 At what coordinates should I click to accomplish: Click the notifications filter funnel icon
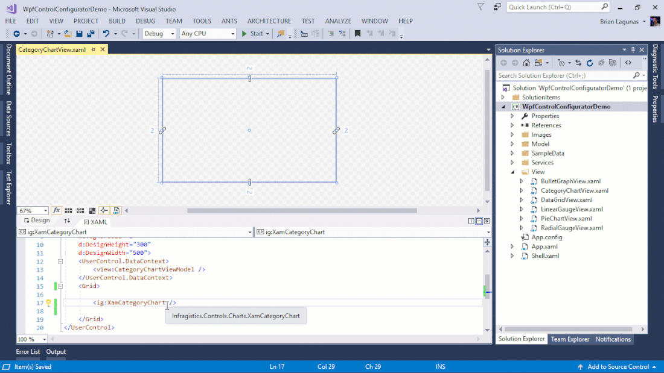[480, 7]
